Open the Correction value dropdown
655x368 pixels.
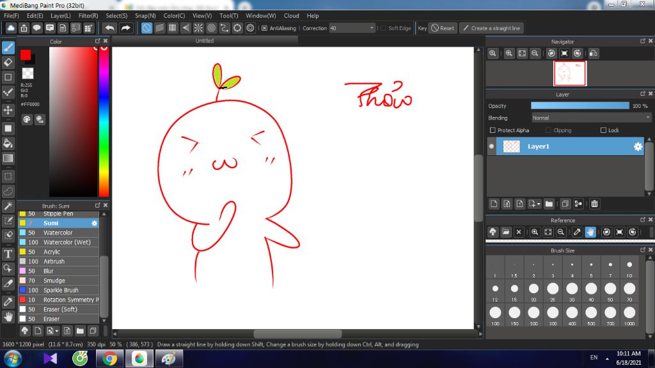[x=372, y=28]
